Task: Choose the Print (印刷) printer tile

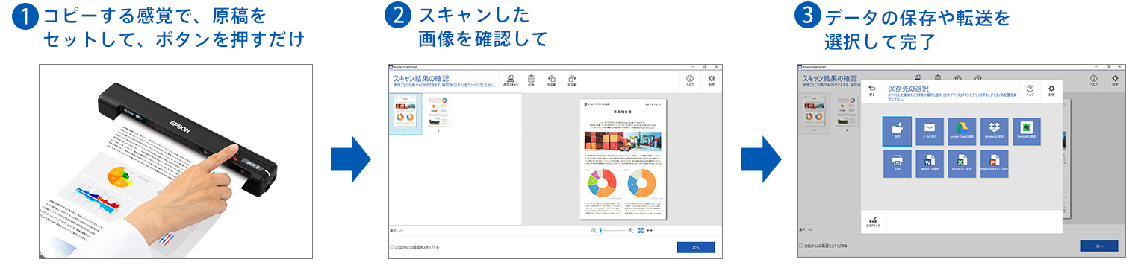Action: point(897,163)
